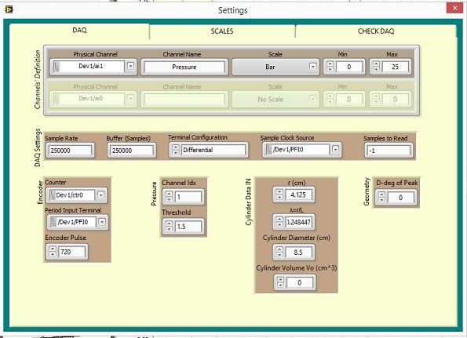Viewport: 467px width, 338px height.
Task: Click the D-deg of Peak field
Action: click(401, 198)
